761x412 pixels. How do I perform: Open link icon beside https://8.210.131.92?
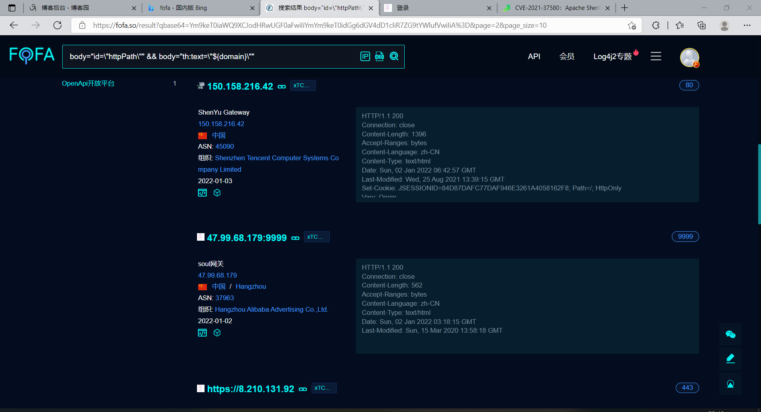[x=303, y=389]
